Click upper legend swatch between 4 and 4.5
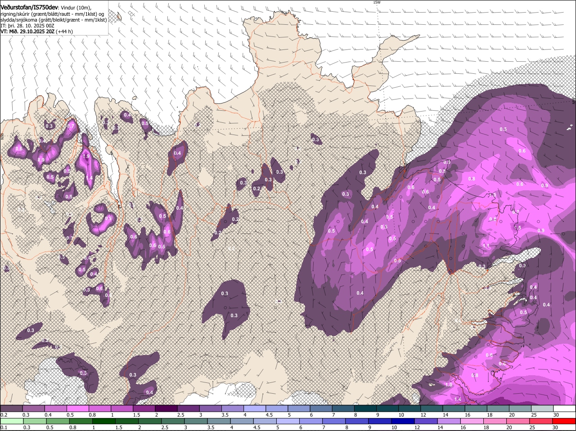This screenshot has height=431, width=576. click(255, 409)
